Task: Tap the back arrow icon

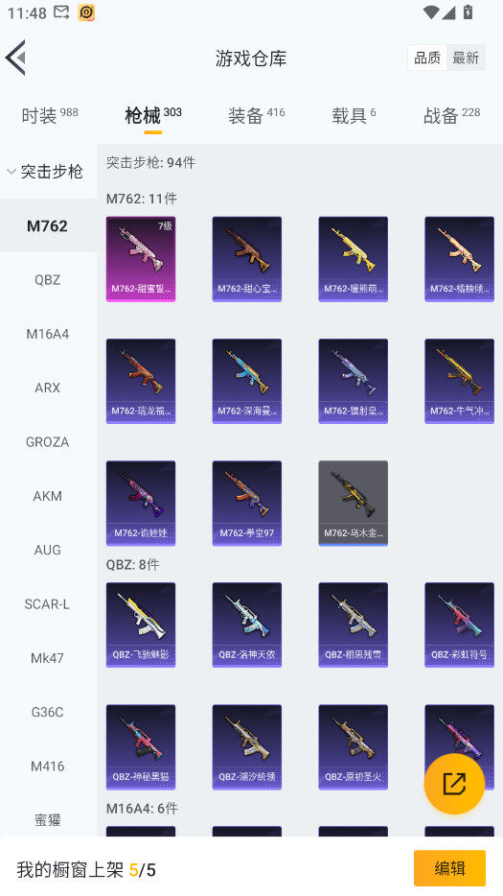Action: [x=15, y=58]
